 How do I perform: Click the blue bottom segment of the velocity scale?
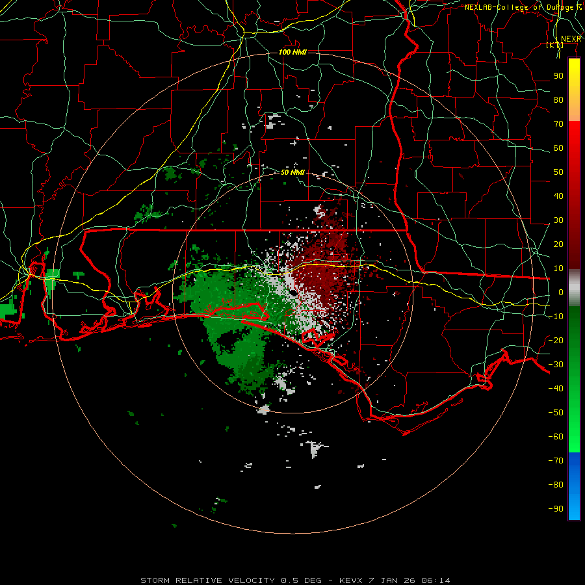pos(574,486)
